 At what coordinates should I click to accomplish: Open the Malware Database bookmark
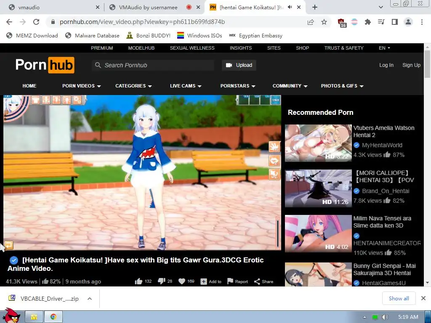click(92, 35)
